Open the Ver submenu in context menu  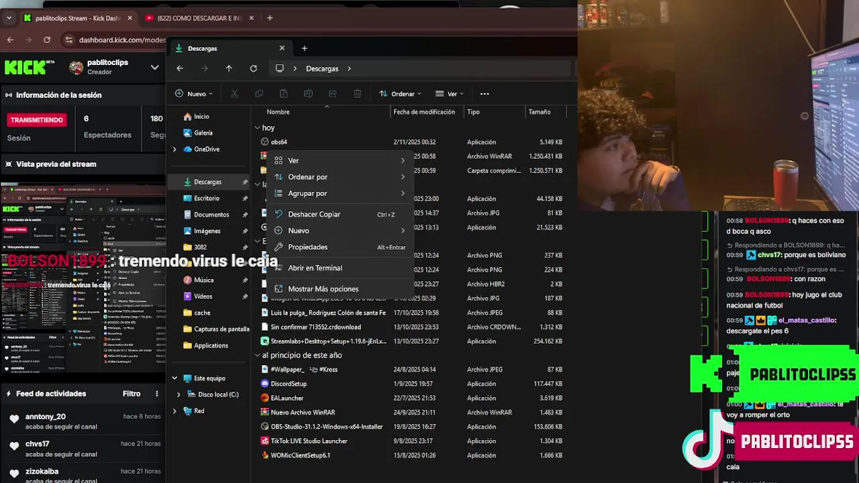[x=340, y=160]
